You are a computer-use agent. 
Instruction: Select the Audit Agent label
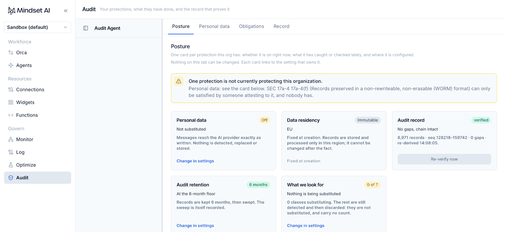(107, 28)
